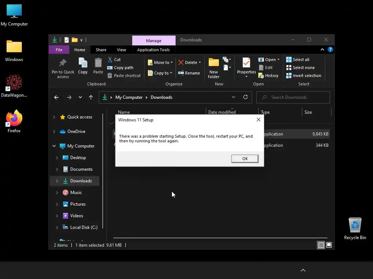Click the History icon

pyautogui.click(x=261, y=76)
